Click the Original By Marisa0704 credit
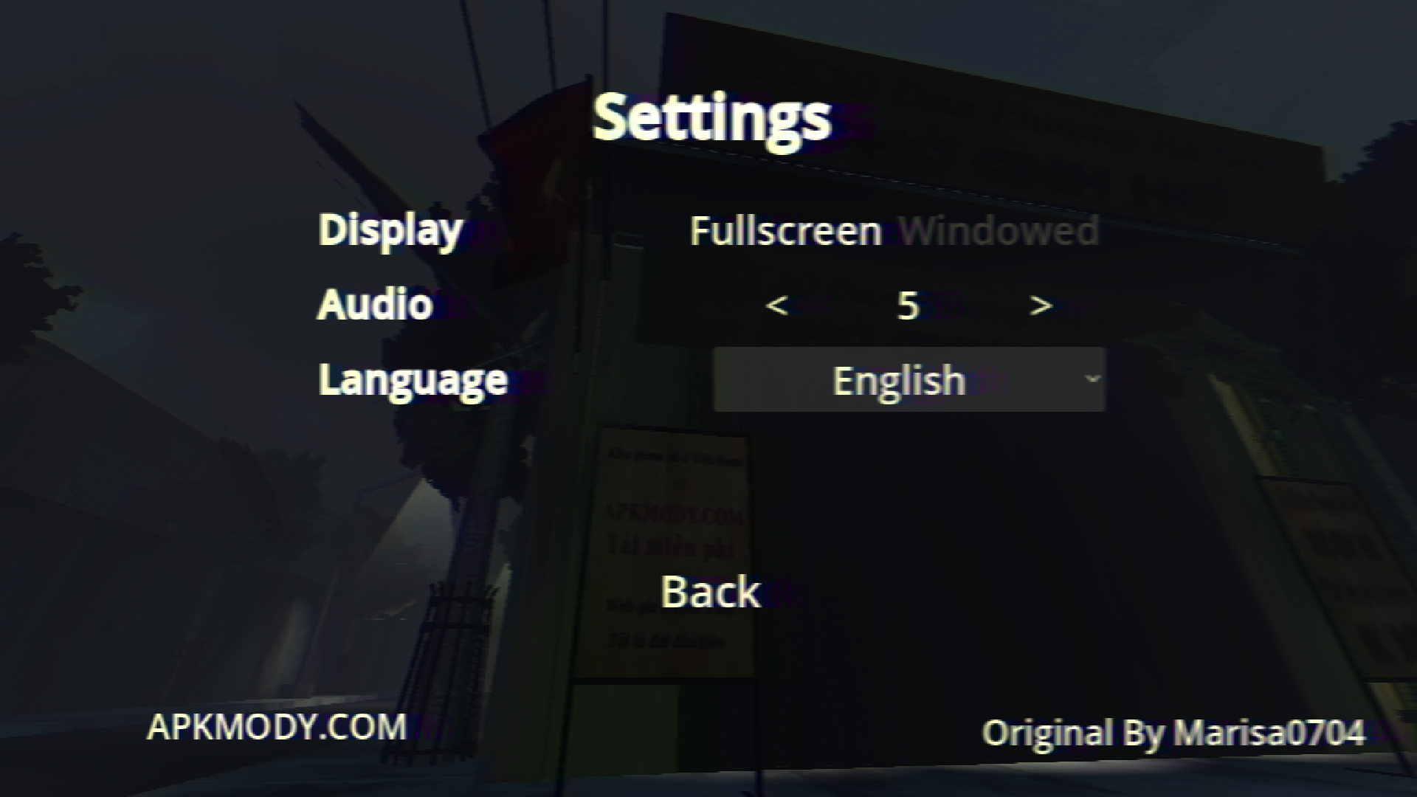Screen dimensions: 1417x797 [1173, 733]
